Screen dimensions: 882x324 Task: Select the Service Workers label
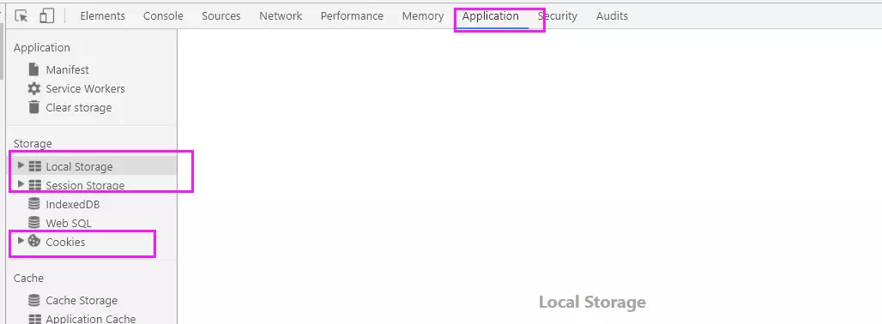click(86, 89)
